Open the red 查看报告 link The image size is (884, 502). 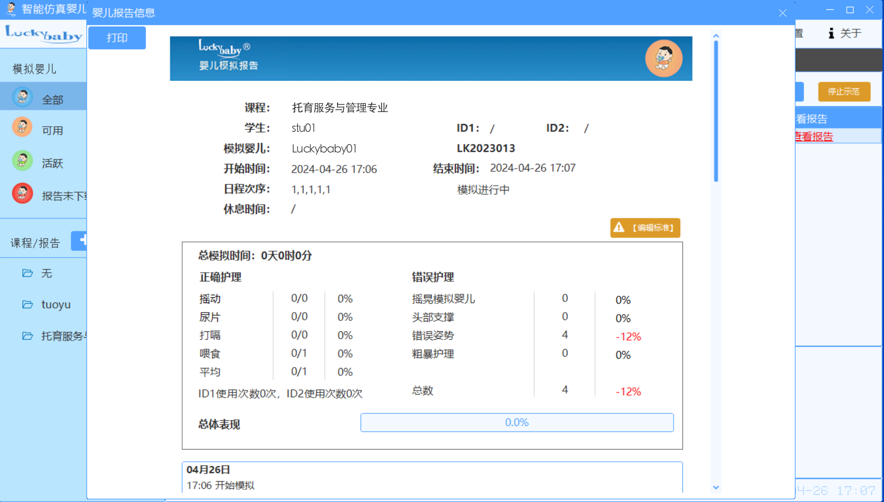pyautogui.click(x=814, y=137)
